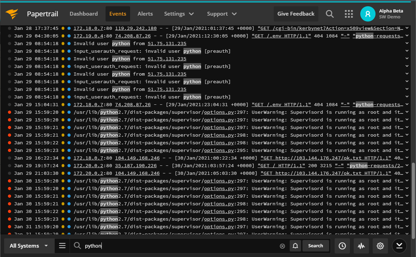Open the Alerts tab
This screenshot has width=416, height=257.
point(145,14)
